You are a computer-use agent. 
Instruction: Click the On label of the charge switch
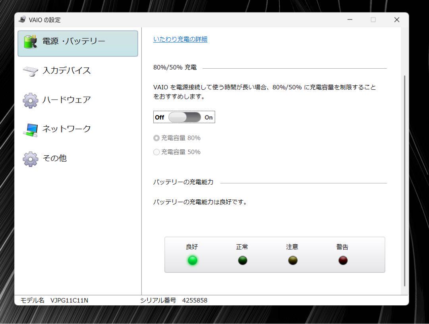pos(209,117)
